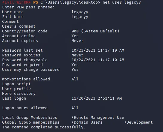
Task: Click the red Evil-WinRM prompt label
Action: click(x=16, y=2)
